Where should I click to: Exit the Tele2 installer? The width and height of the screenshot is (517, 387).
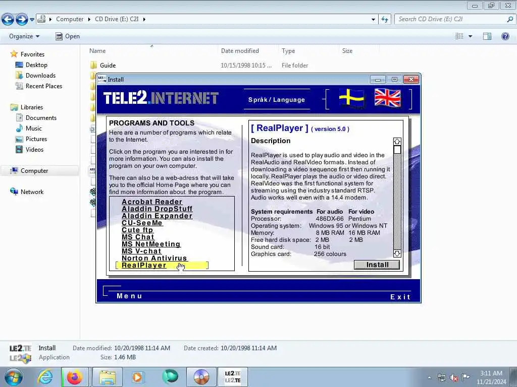click(x=400, y=297)
